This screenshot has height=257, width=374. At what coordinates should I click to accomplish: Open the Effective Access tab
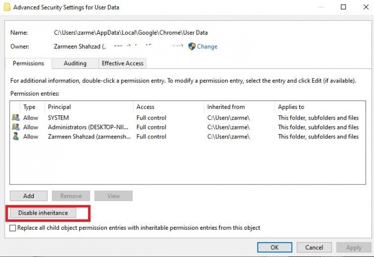[x=122, y=63]
